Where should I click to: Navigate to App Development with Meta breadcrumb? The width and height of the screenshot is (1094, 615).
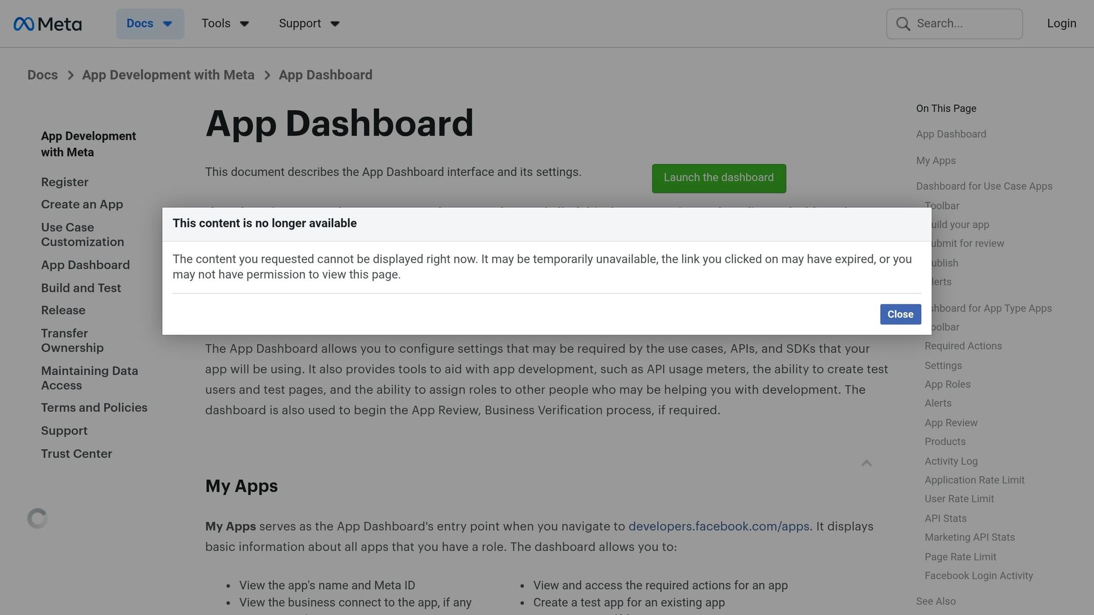pyautogui.click(x=168, y=75)
